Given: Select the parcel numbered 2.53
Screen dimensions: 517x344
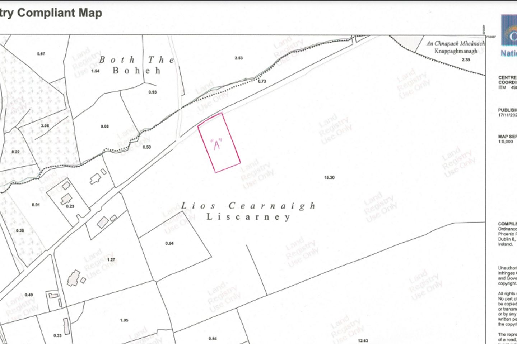Looking at the screenshot, I should tap(239, 58).
